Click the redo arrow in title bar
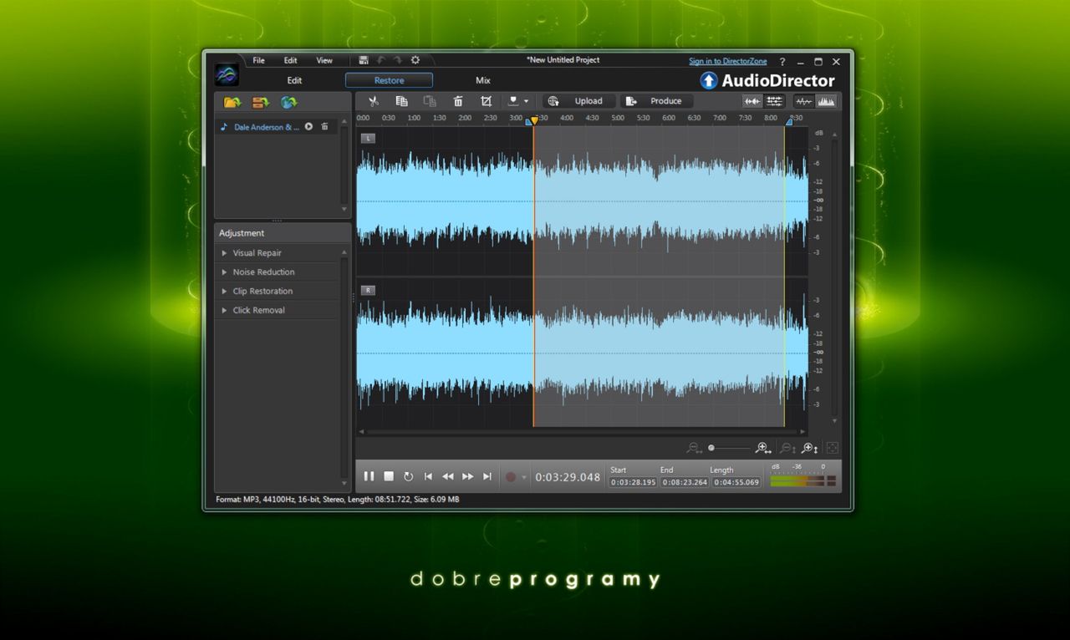The width and height of the screenshot is (1070, 640). click(397, 60)
